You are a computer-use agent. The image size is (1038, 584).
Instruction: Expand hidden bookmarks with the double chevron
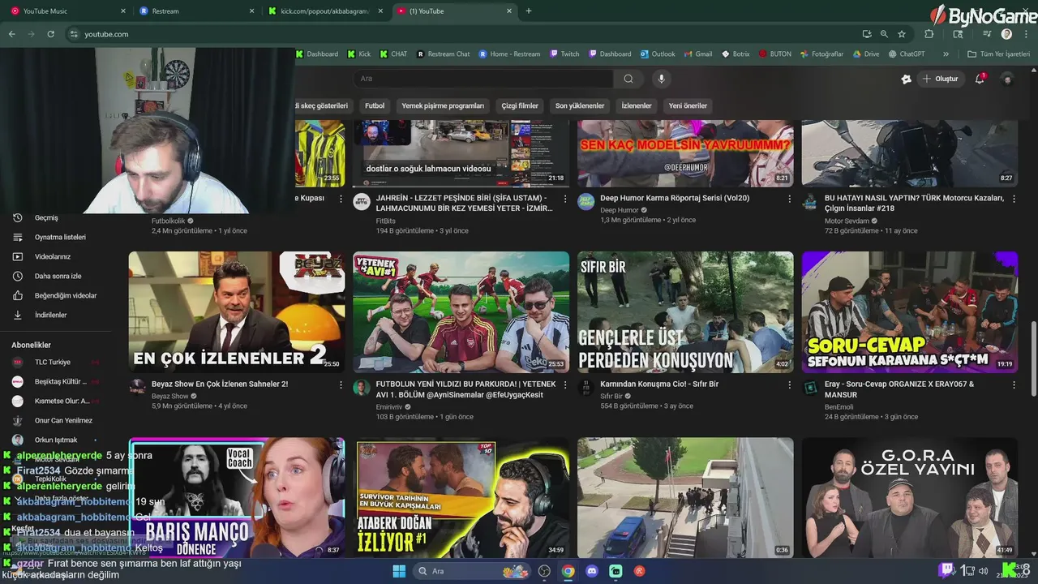pos(946,54)
